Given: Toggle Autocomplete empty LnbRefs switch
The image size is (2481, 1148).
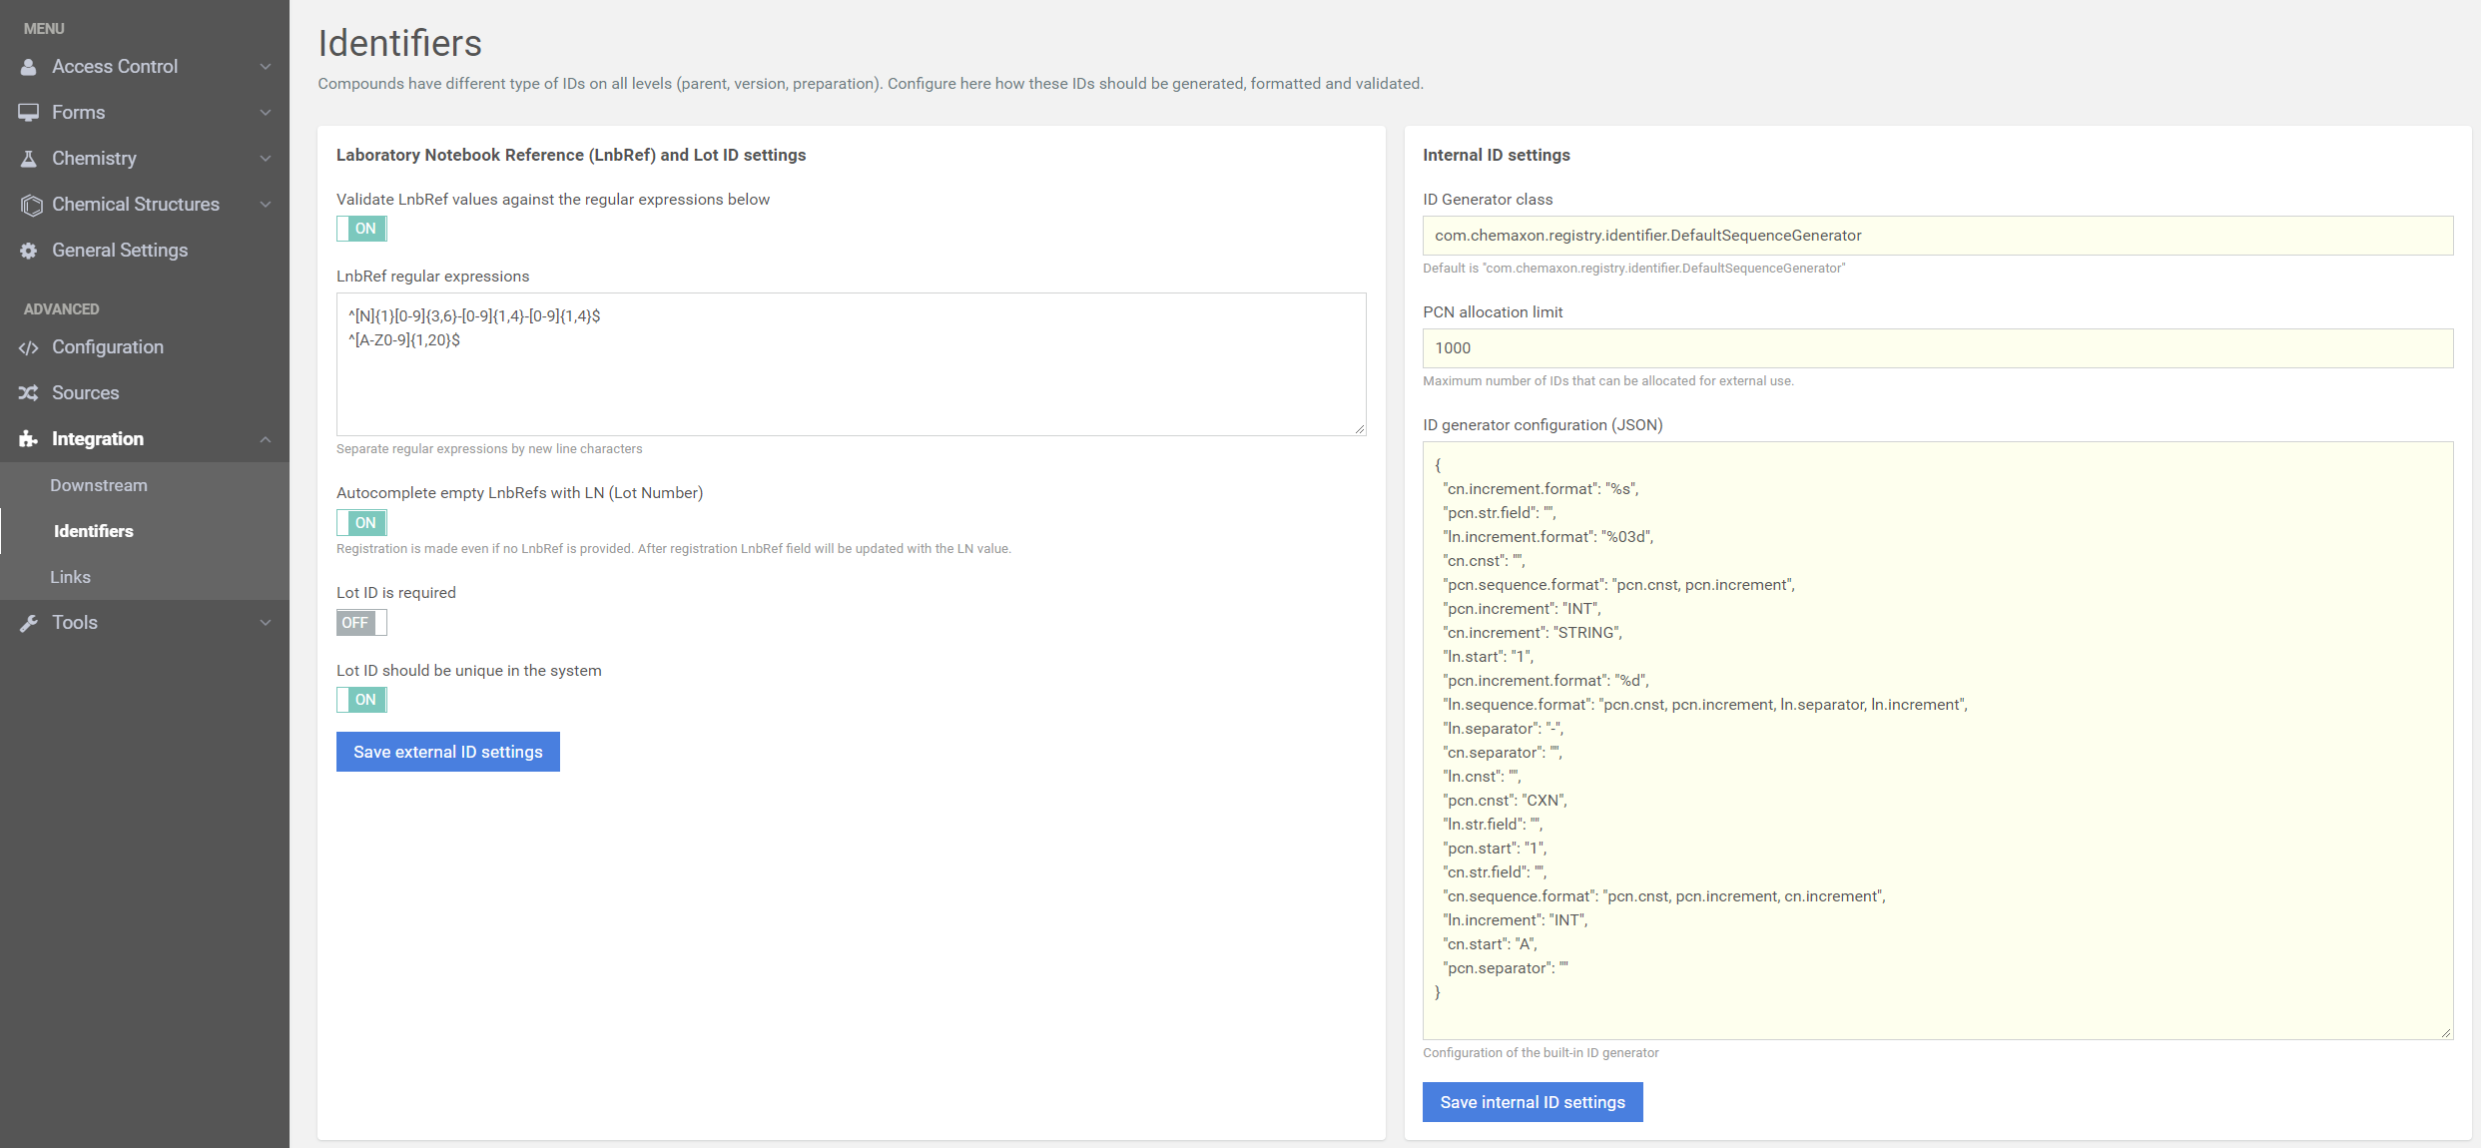Looking at the screenshot, I should click(x=360, y=523).
